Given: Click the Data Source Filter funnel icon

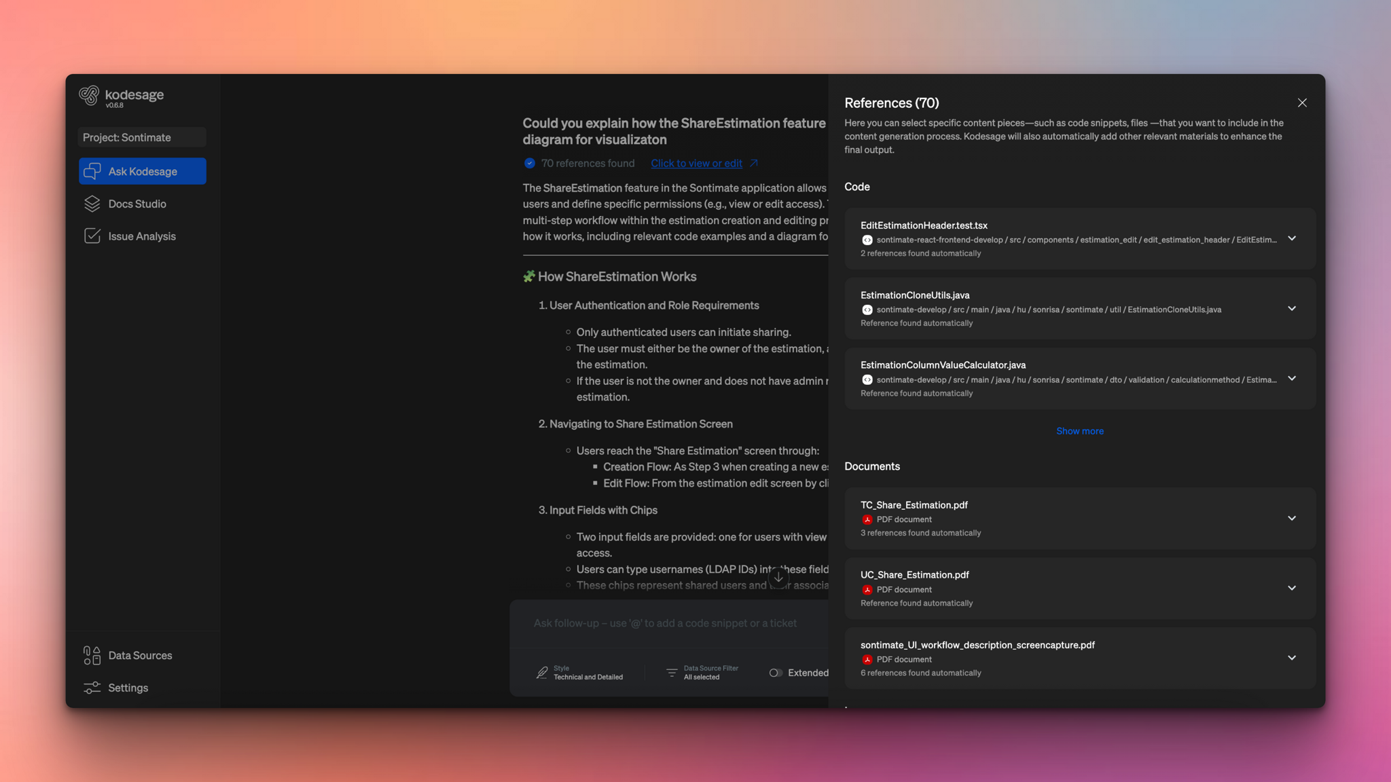Looking at the screenshot, I should click(x=671, y=672).
